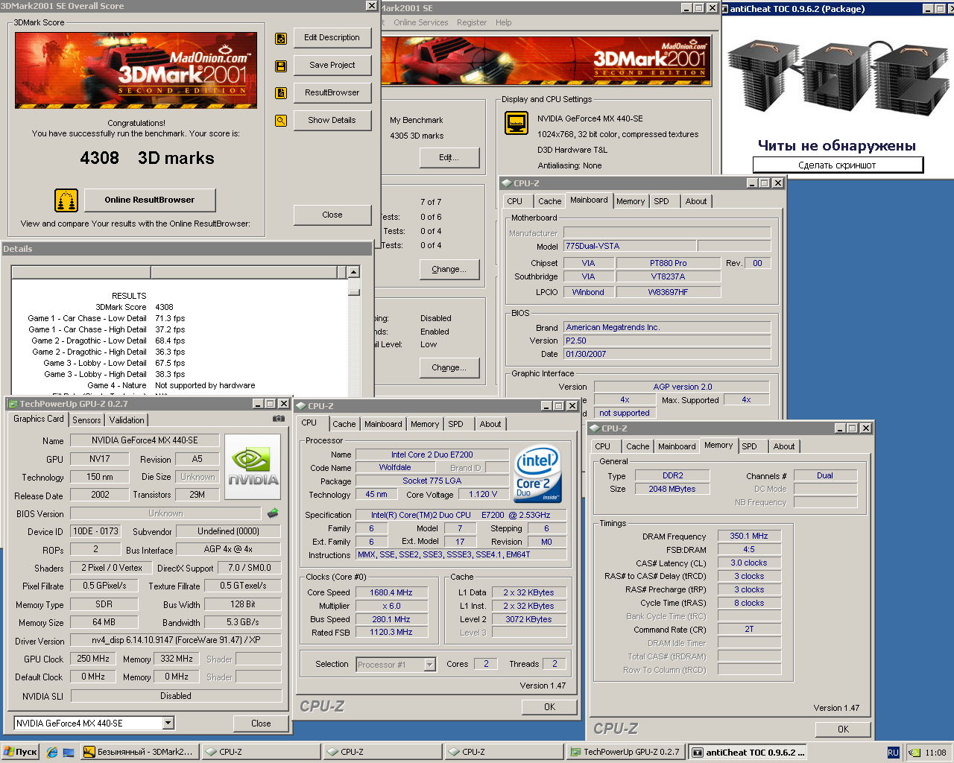954x763 pixels.
Task: Switch to TechPowerUp GPU-Z 0.2.7 taskbar button
Action: (x=626, y=753)
